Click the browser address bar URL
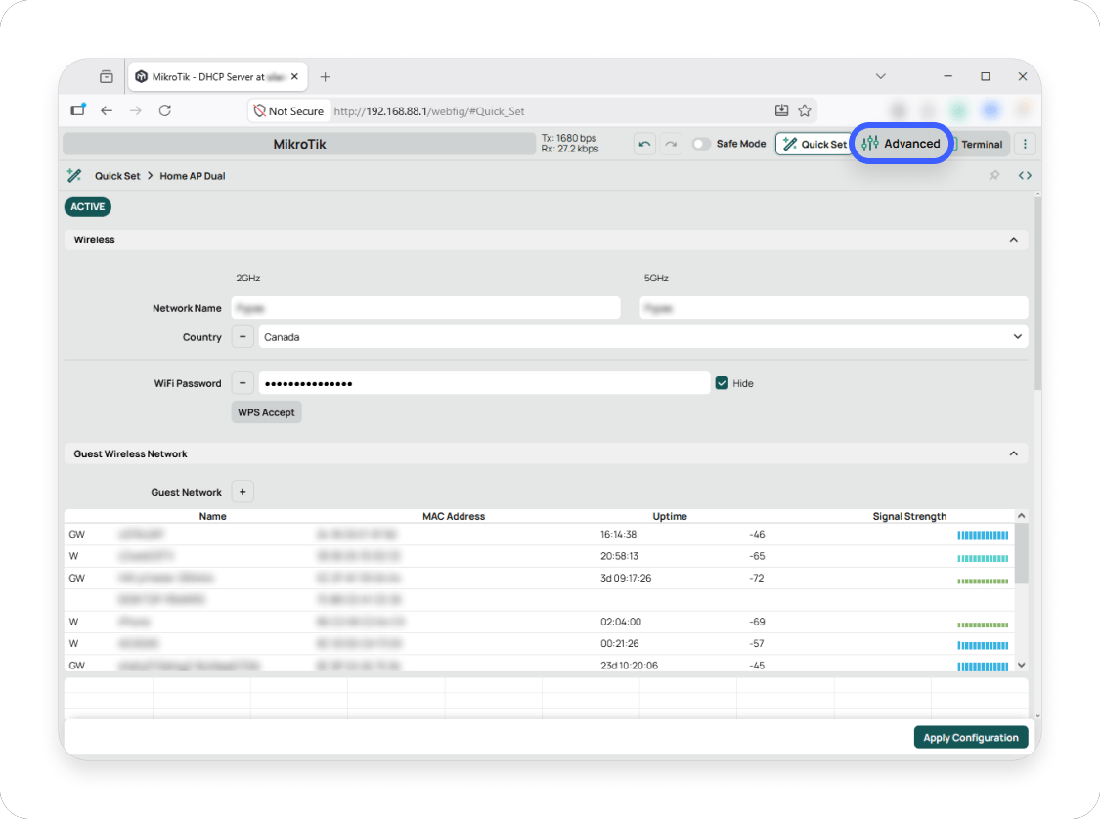Screen dimensions: 1100x819 [x=429, y=111]
